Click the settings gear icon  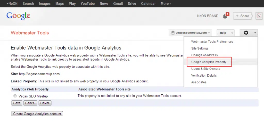coord(246,33)
